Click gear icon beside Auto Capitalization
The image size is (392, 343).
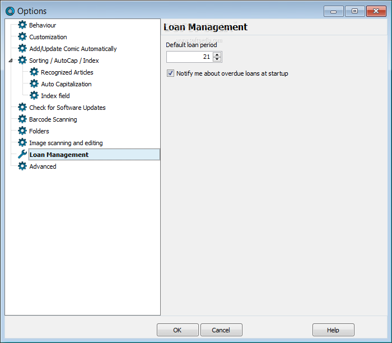coord(34,84)
